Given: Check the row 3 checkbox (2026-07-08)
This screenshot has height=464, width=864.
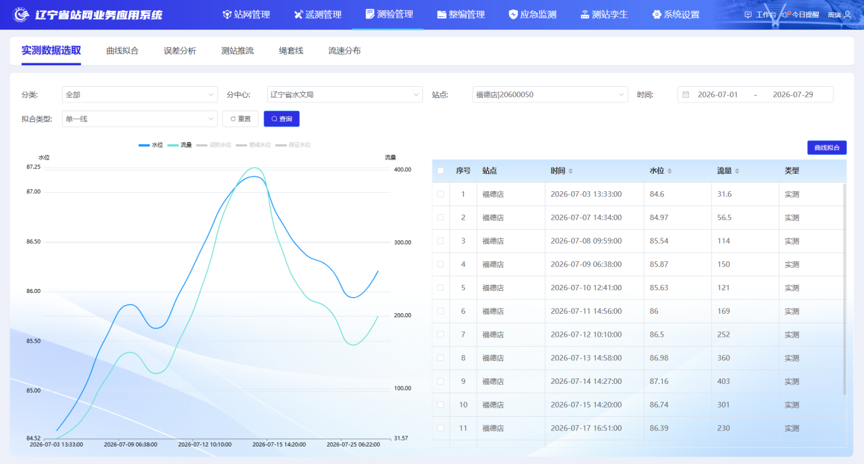Looking at the screenshot, I should [x=440, y=240].
